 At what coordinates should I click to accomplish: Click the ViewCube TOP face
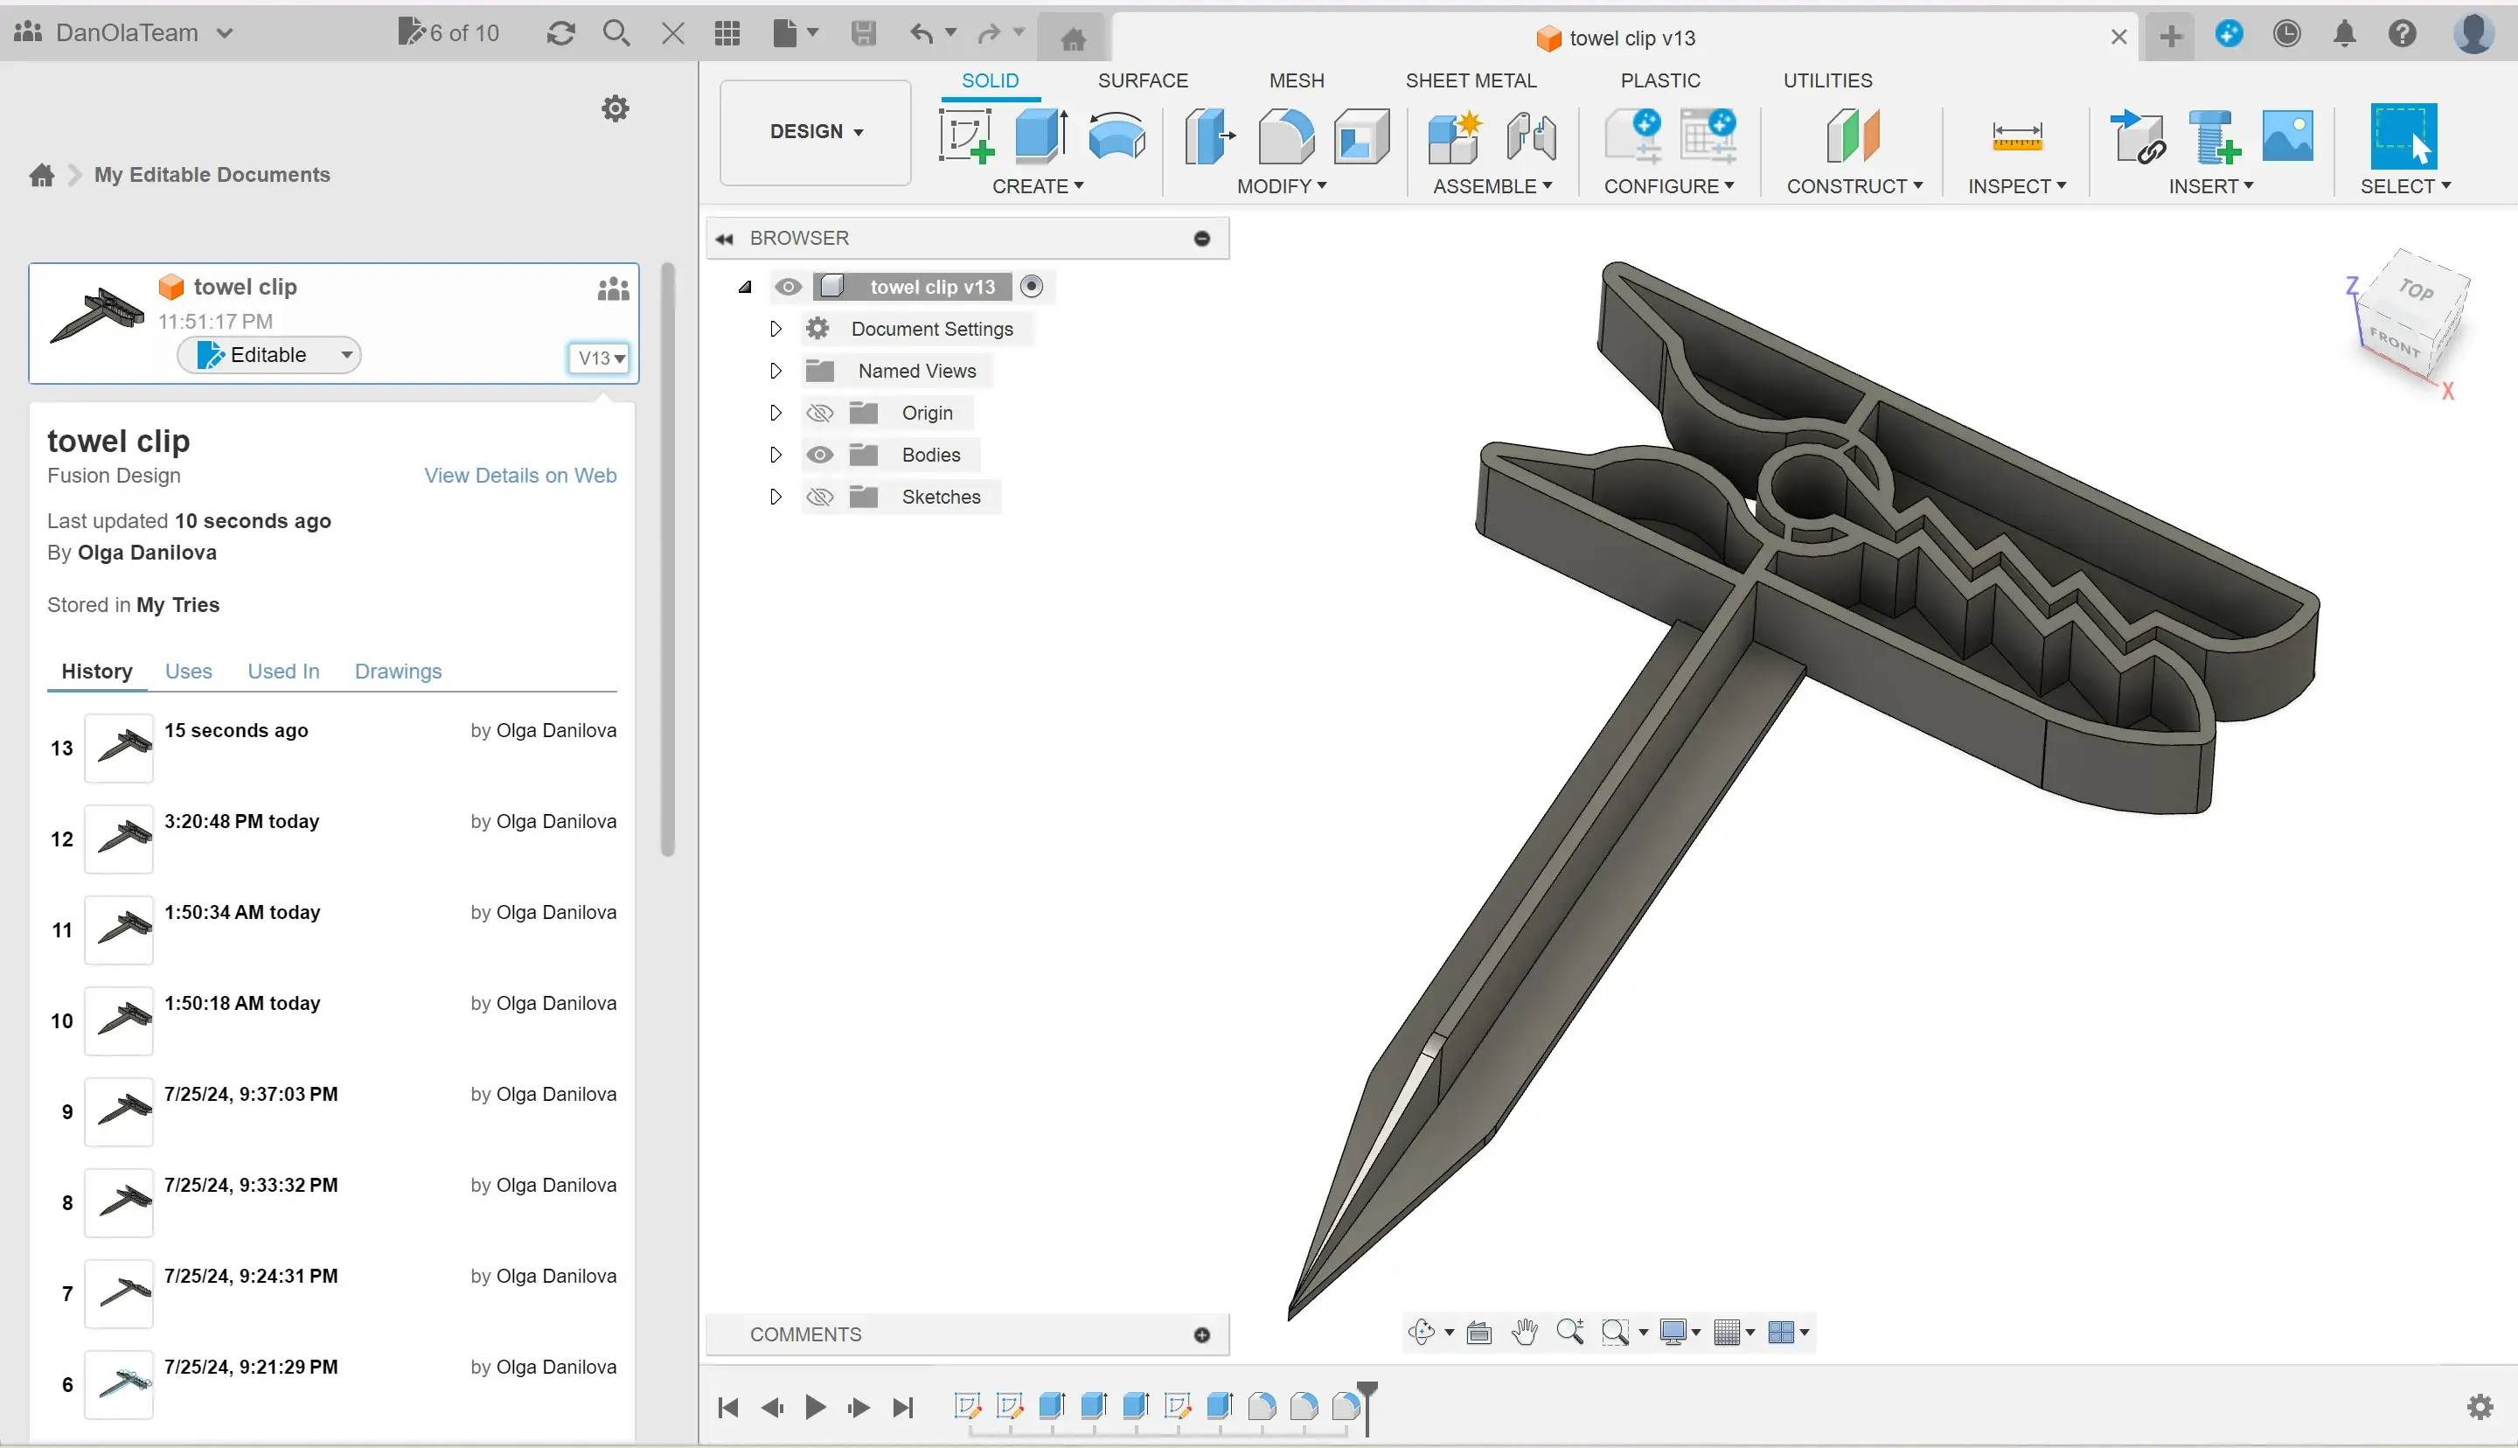click(2416, 290)
